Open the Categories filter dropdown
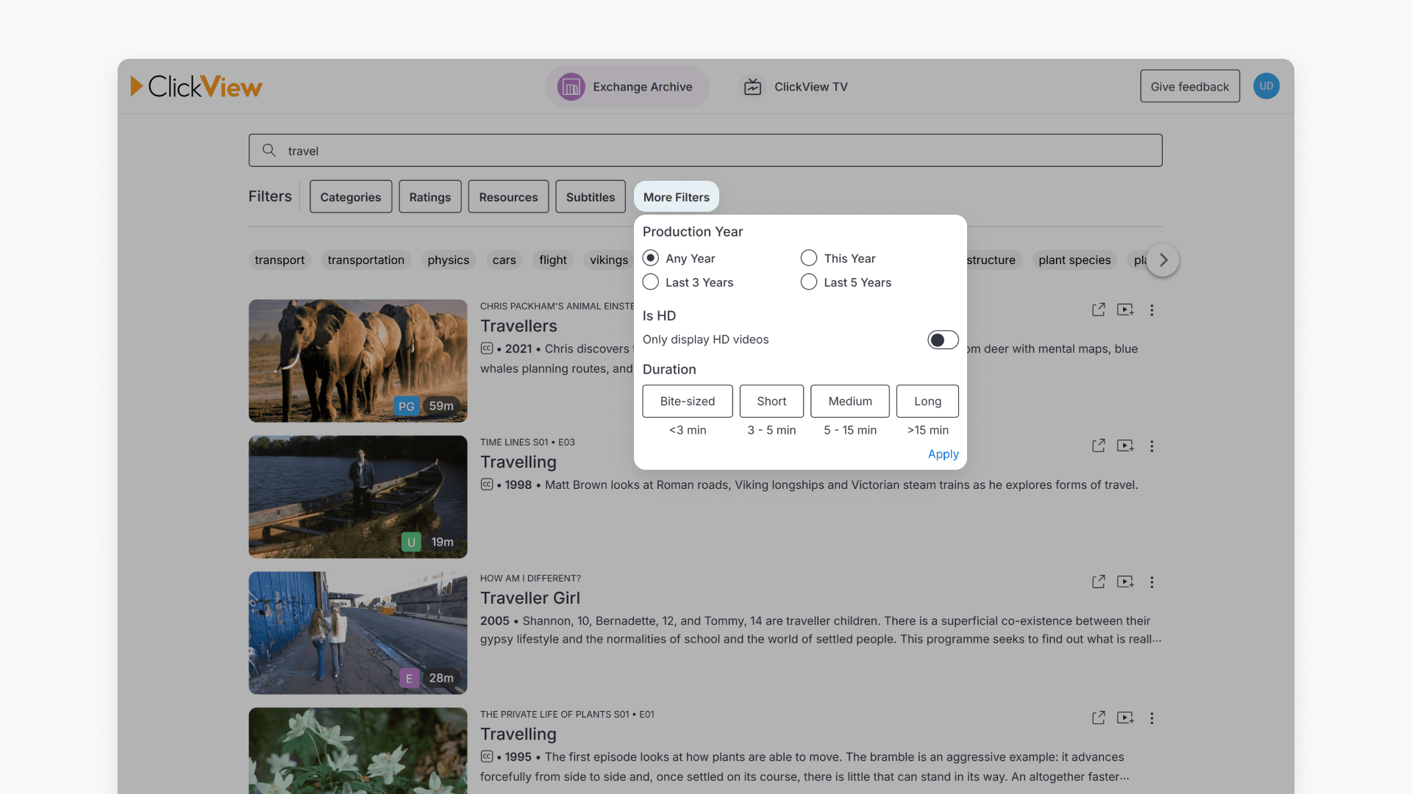The height and width of the screenshot is (794, 1412). click(x=350, y=196)
